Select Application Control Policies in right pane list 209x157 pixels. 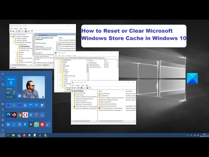tap(107, 106)
